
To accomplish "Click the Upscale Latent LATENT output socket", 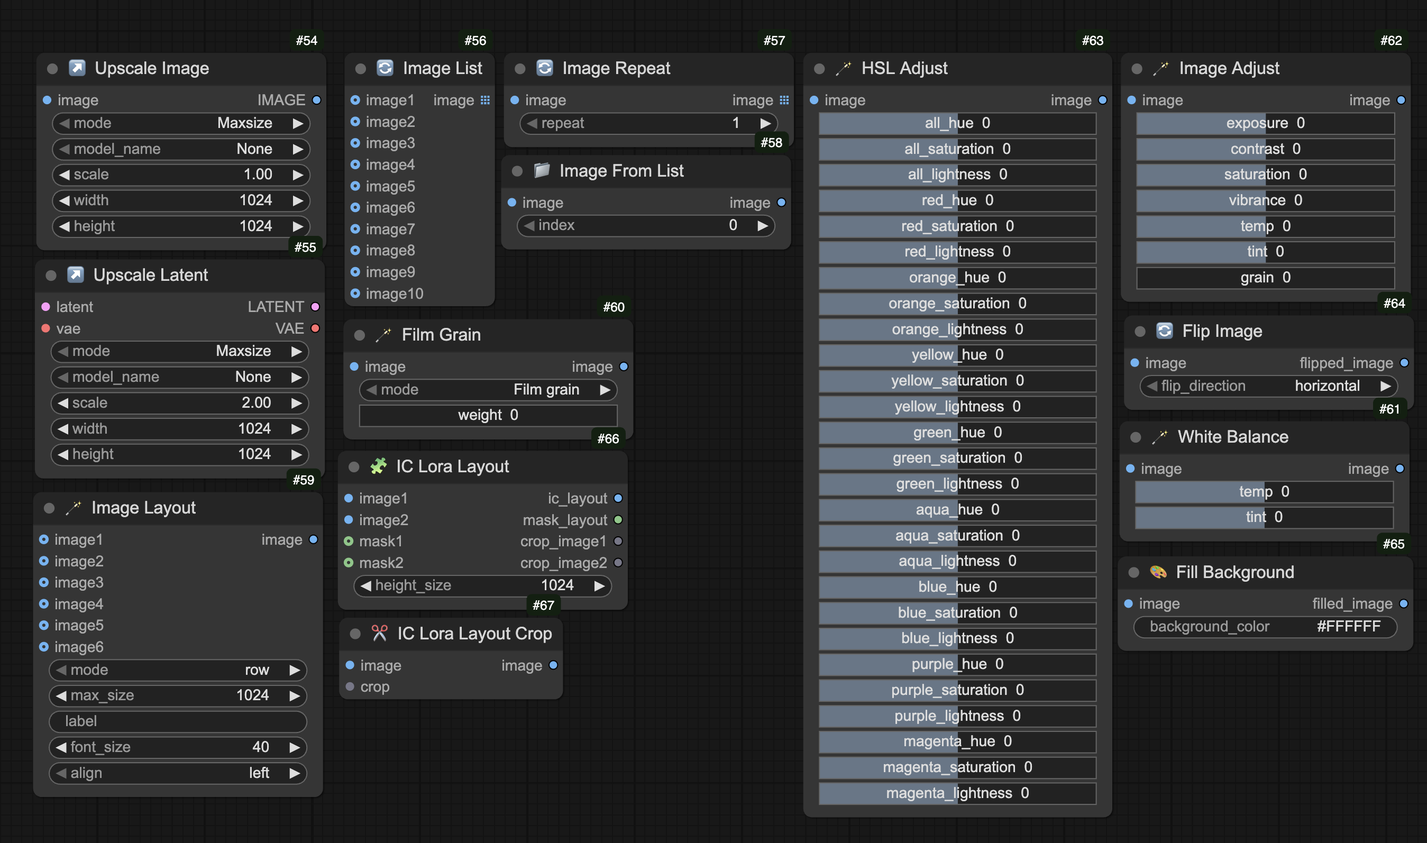I will (x=315, y=307).
